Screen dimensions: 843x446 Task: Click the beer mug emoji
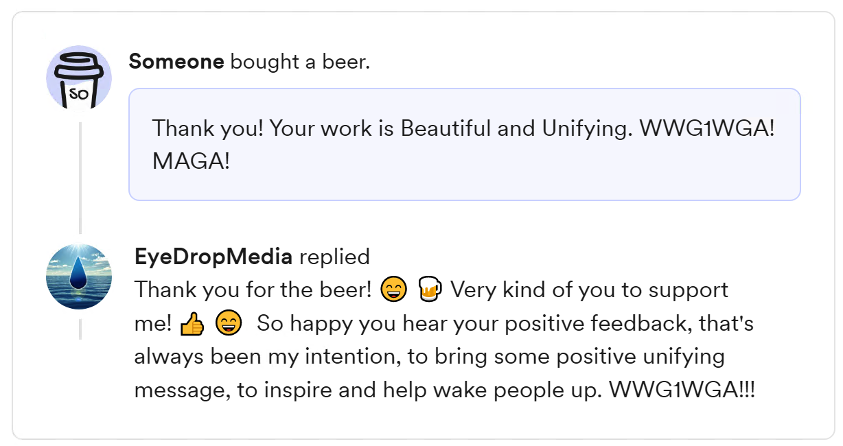pos(430,291)
